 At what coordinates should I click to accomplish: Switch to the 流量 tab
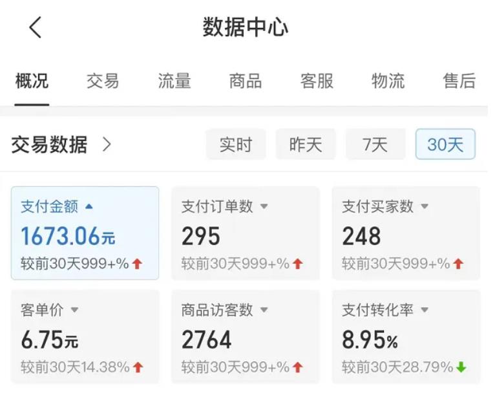pyautogui.click(x=174, y=81)
